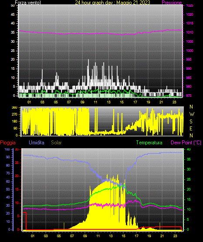
Task: Click the Forza vento title label
Action: click(x=28, y=3)
